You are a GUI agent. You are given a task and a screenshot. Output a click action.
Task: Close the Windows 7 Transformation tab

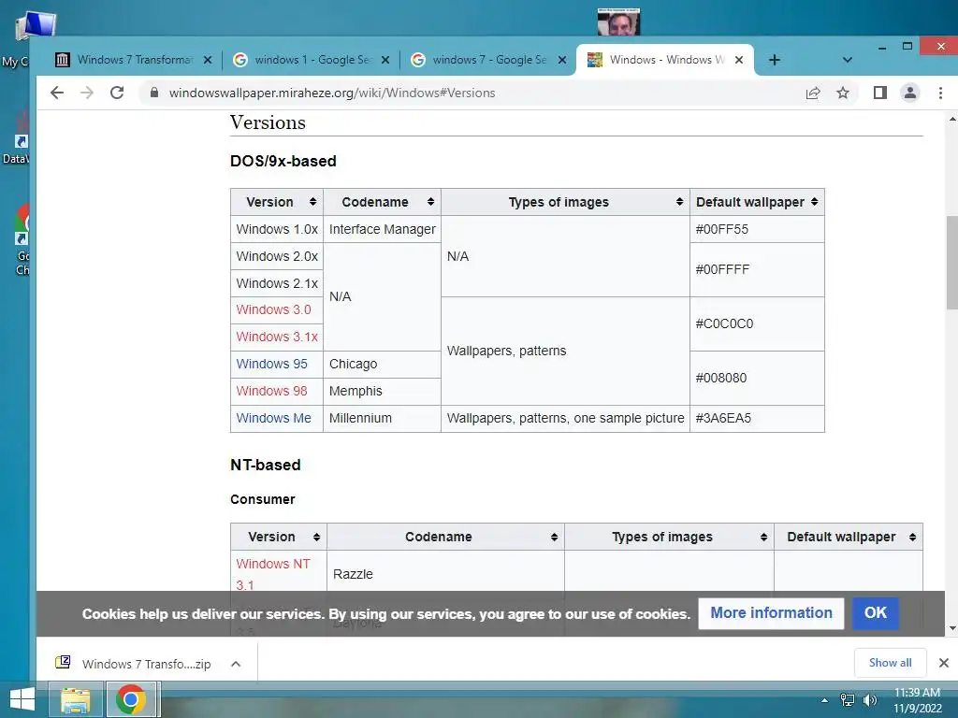click(x=208, y=60)
